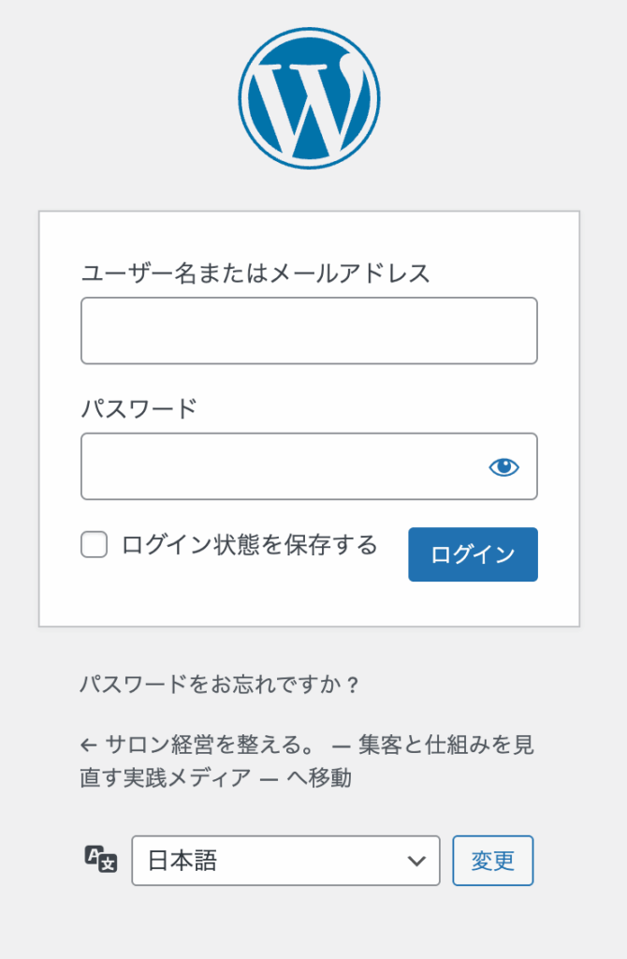This screenshot has width=627, height=959.
Task: Click the パスワード label above the field
Action: [139, 408]
